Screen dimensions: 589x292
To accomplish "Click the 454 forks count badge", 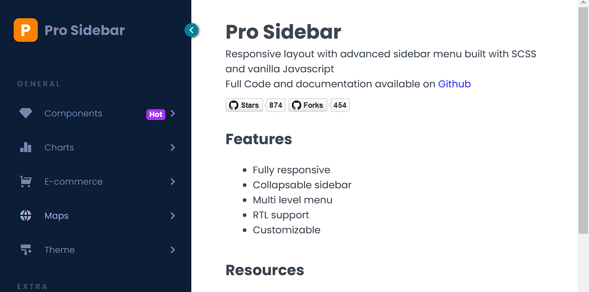I will tap(340, 105).
